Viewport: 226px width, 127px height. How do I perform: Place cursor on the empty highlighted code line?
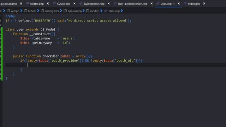click(115, 65)
